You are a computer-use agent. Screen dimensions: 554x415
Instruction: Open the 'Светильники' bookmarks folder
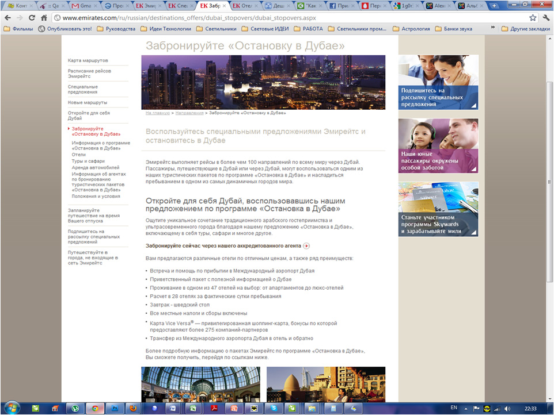(x=216, y=29)
